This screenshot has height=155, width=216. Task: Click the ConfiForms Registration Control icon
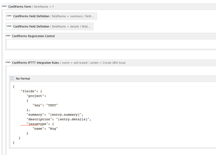8,36
